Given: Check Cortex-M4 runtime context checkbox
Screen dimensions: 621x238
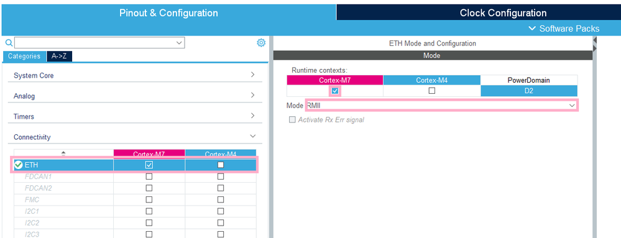Looking at the screenshot, I should click(431, 91).
